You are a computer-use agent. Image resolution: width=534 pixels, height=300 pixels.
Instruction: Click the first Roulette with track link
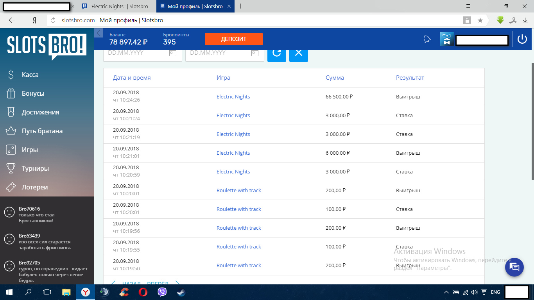pos(238,191)
